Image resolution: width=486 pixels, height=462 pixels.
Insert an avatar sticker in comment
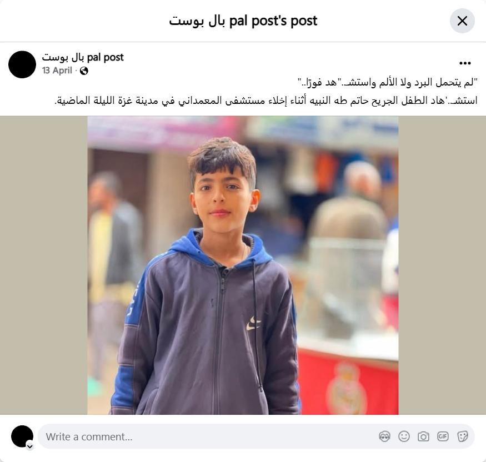coord(385,436)
